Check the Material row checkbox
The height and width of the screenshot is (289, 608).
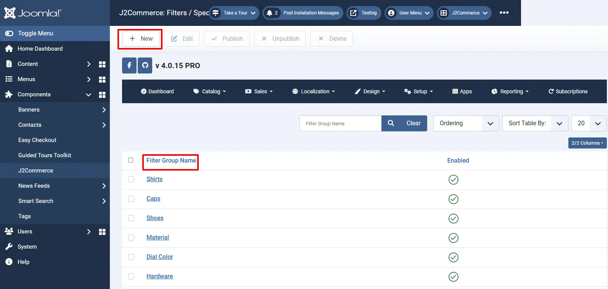click(x=131, y=238)
